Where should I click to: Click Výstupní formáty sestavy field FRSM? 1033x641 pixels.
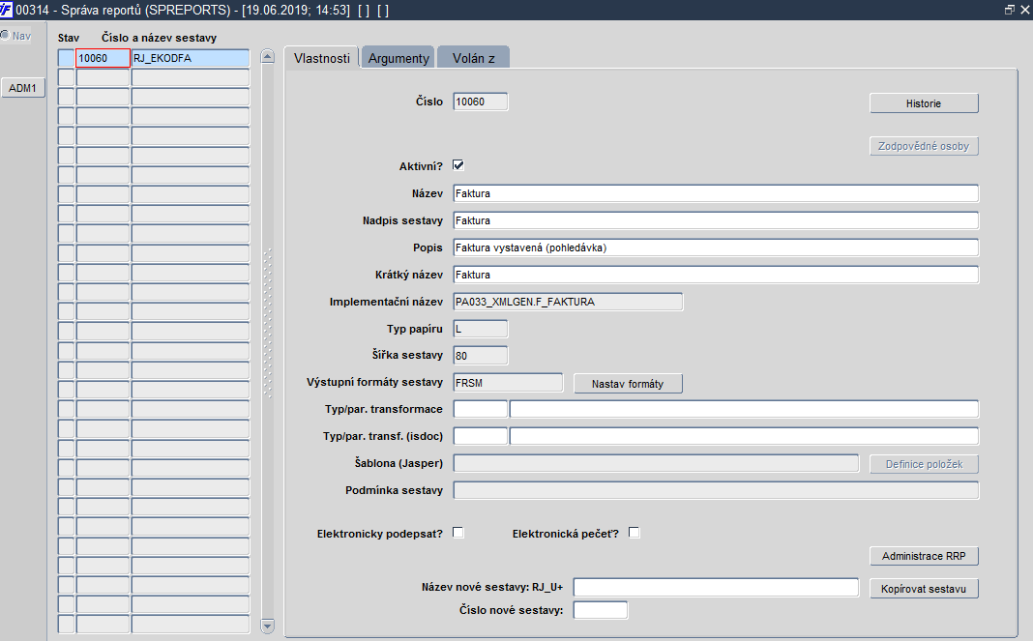(x=508, y=383)
